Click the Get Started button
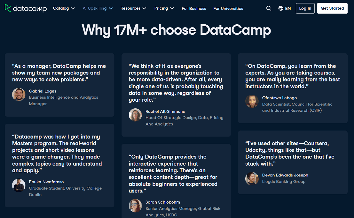Screen dimensions: 354x218 [332, 8]
